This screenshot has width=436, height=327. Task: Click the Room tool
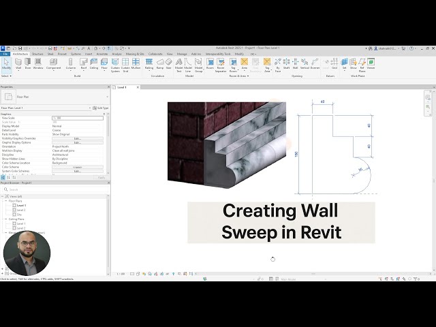tap(210, 64)
